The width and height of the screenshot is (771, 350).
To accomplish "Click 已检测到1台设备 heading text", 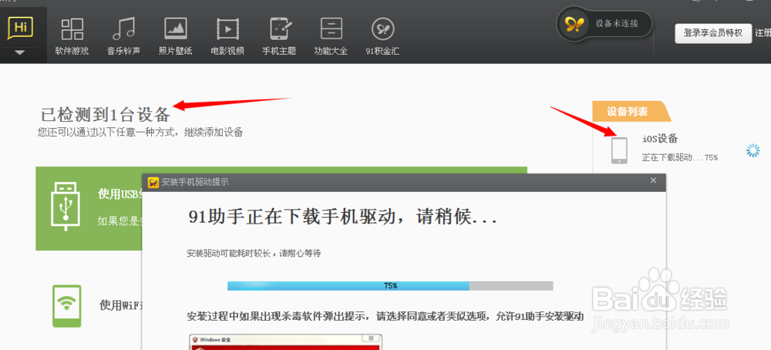I will 106,115.
